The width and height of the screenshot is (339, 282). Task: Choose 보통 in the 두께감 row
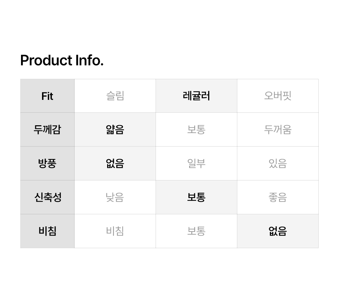pos(196,130)
